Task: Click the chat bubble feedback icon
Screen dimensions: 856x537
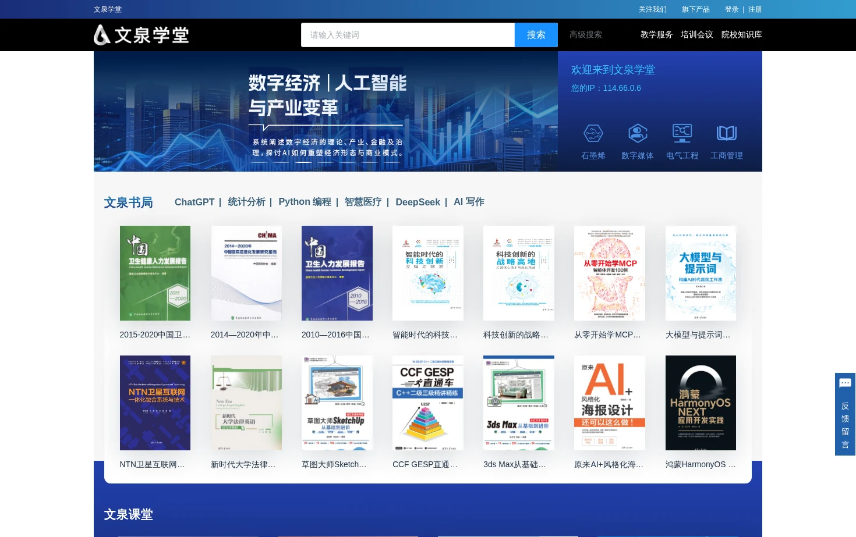Action: tap(845, 383)
